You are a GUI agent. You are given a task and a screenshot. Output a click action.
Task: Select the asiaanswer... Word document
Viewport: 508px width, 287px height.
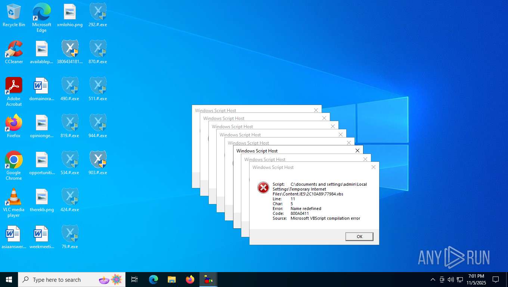point(14,237)
